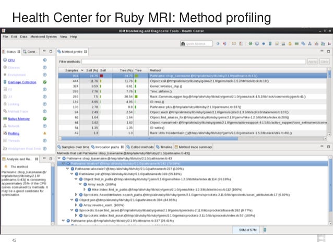Open the Help menu
Screen dimensions: 333x250
(74, 37)
